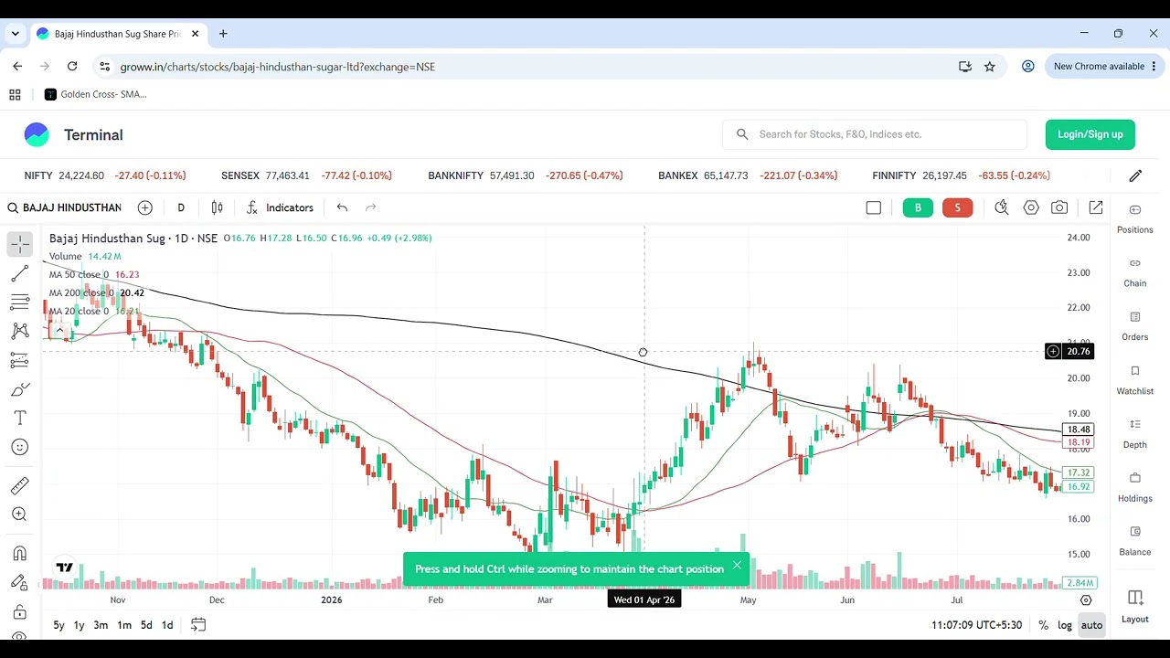This screenshot has width=1170, height=658.
Task: Set chart range to 1m
Action: click(x=124, y=625)
